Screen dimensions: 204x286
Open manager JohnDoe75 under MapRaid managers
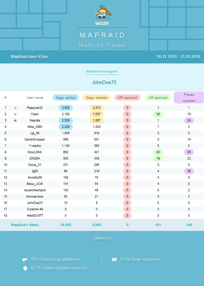[x=102, y=82]
